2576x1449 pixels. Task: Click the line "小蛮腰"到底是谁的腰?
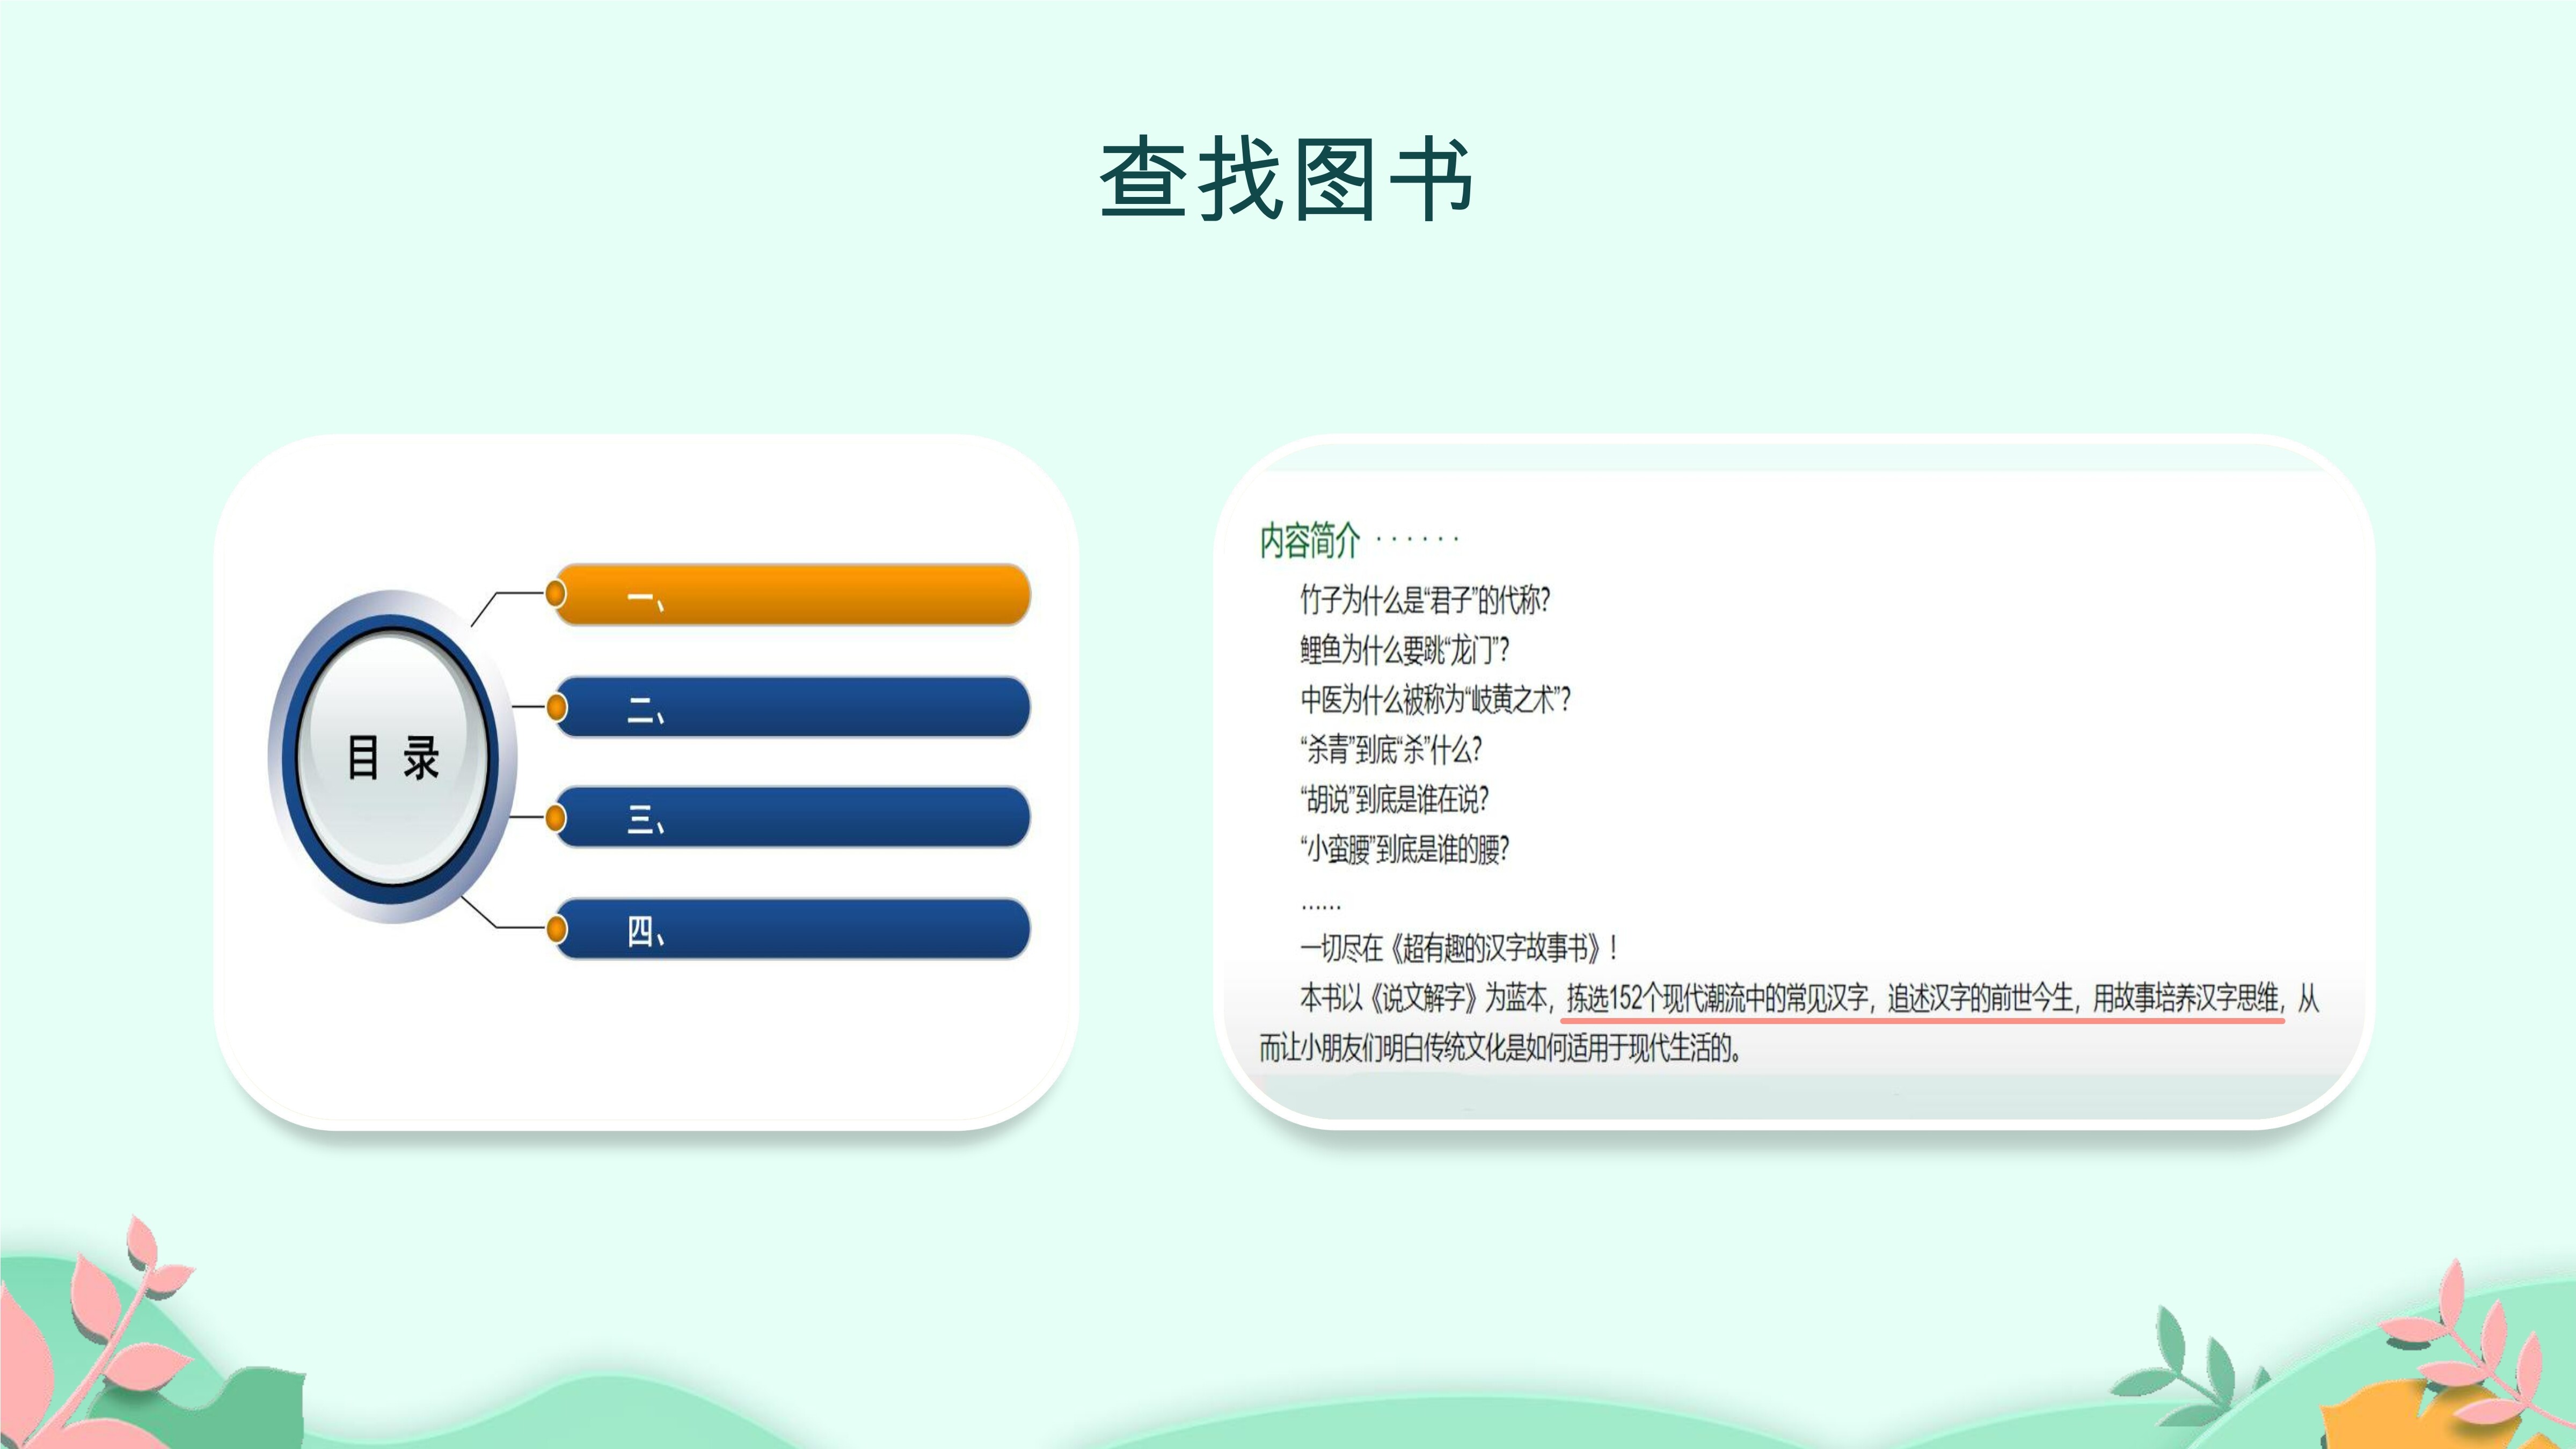pos(1404,849)
